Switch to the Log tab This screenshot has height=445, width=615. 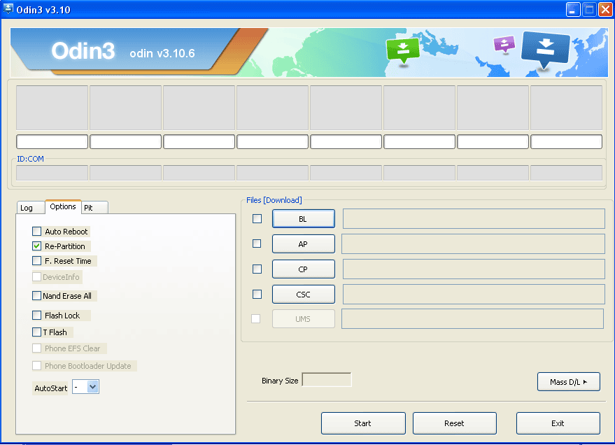[27, 208]
